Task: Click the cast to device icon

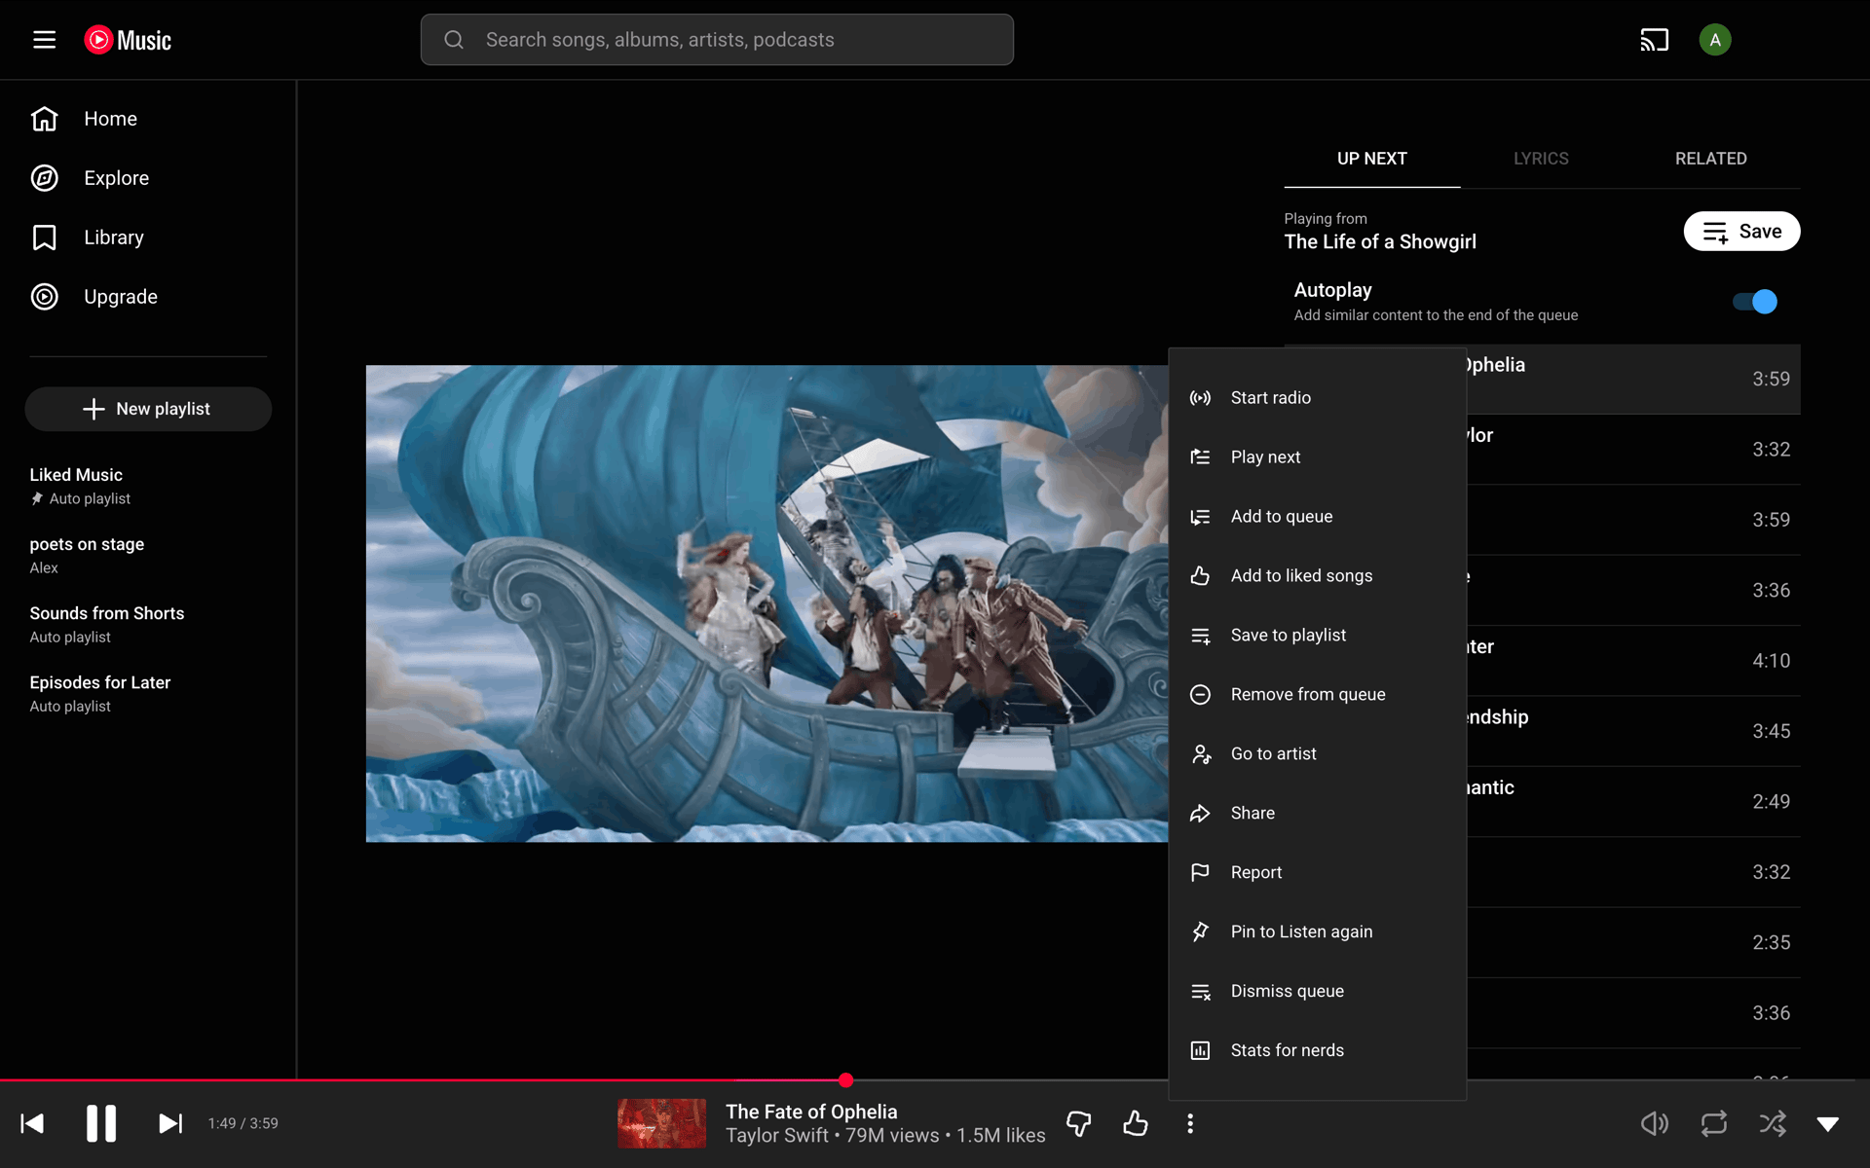Action: point(1654,40)
